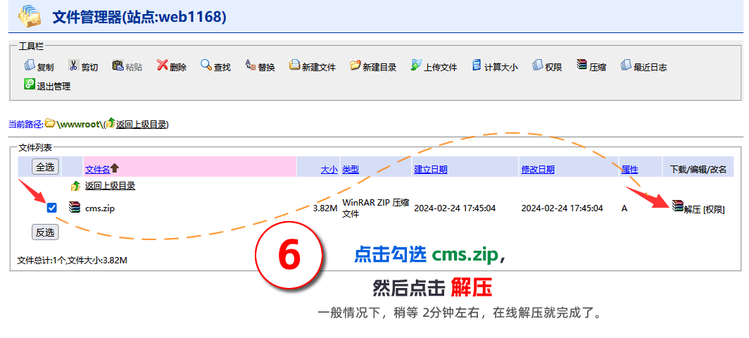Viewport: 749px width, 338px height.
Task: Sort by size (大小) column header
Action: pos(329,169)
